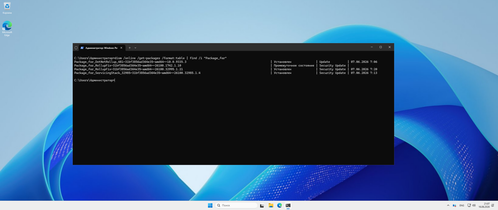
Task: Open the notifications bell icon
Action: click(x=493, y=205)
